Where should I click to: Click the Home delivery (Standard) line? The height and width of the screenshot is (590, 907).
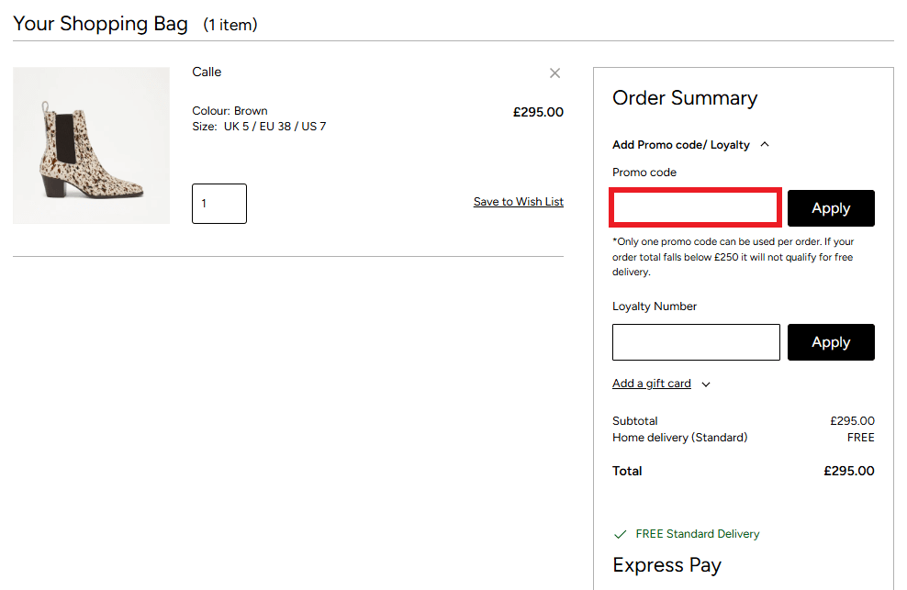tap(679, 438)
